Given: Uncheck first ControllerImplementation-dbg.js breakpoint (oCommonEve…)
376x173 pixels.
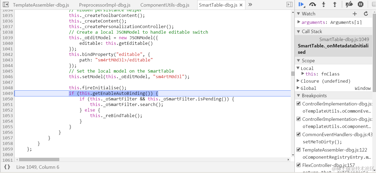Looking at the screenshot, I should (298, 104).
